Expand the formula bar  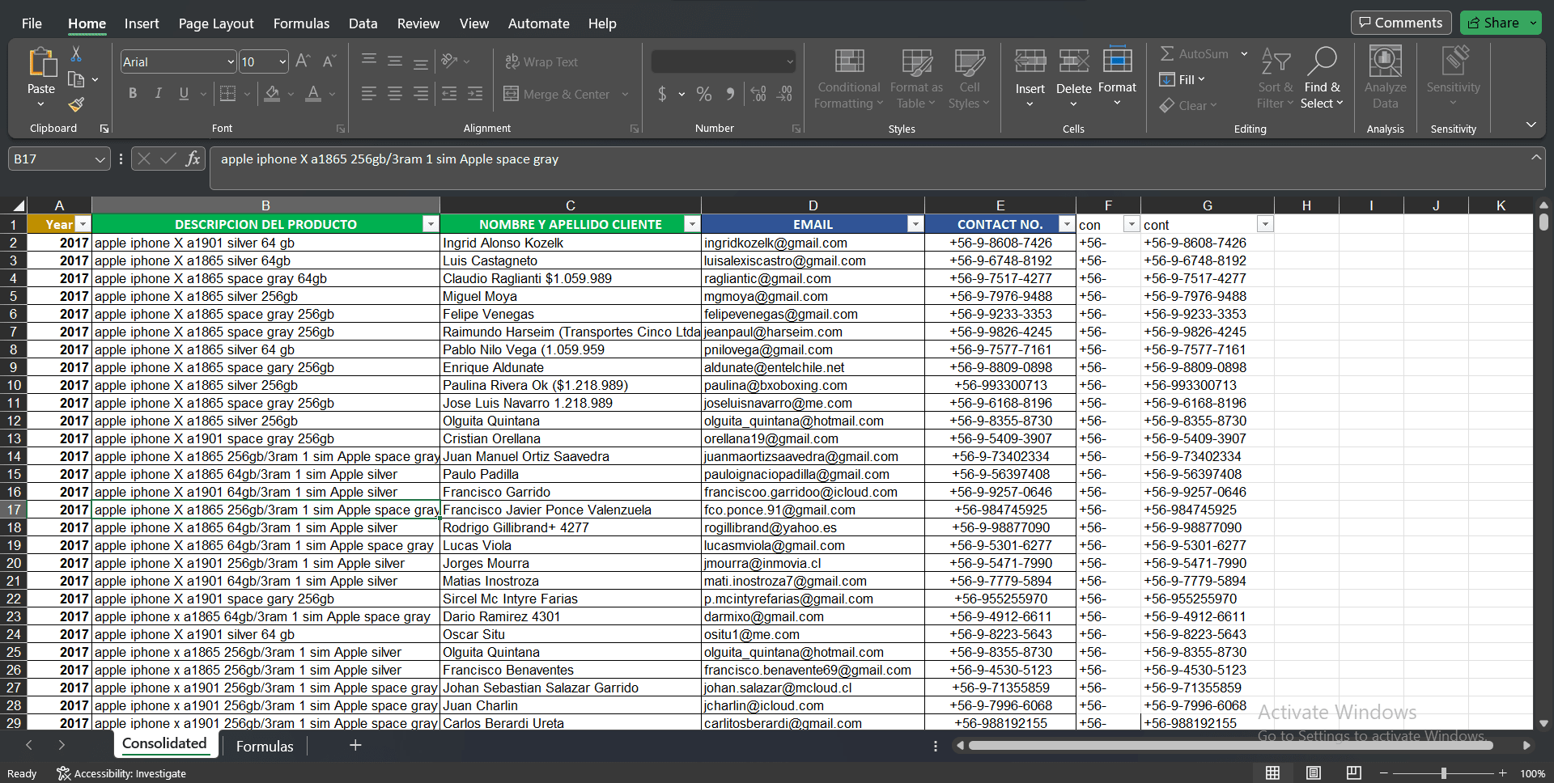1535,158
